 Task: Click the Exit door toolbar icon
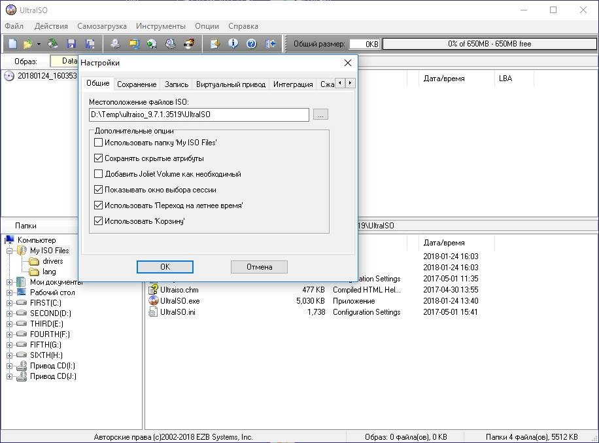[x=270, y=44]
